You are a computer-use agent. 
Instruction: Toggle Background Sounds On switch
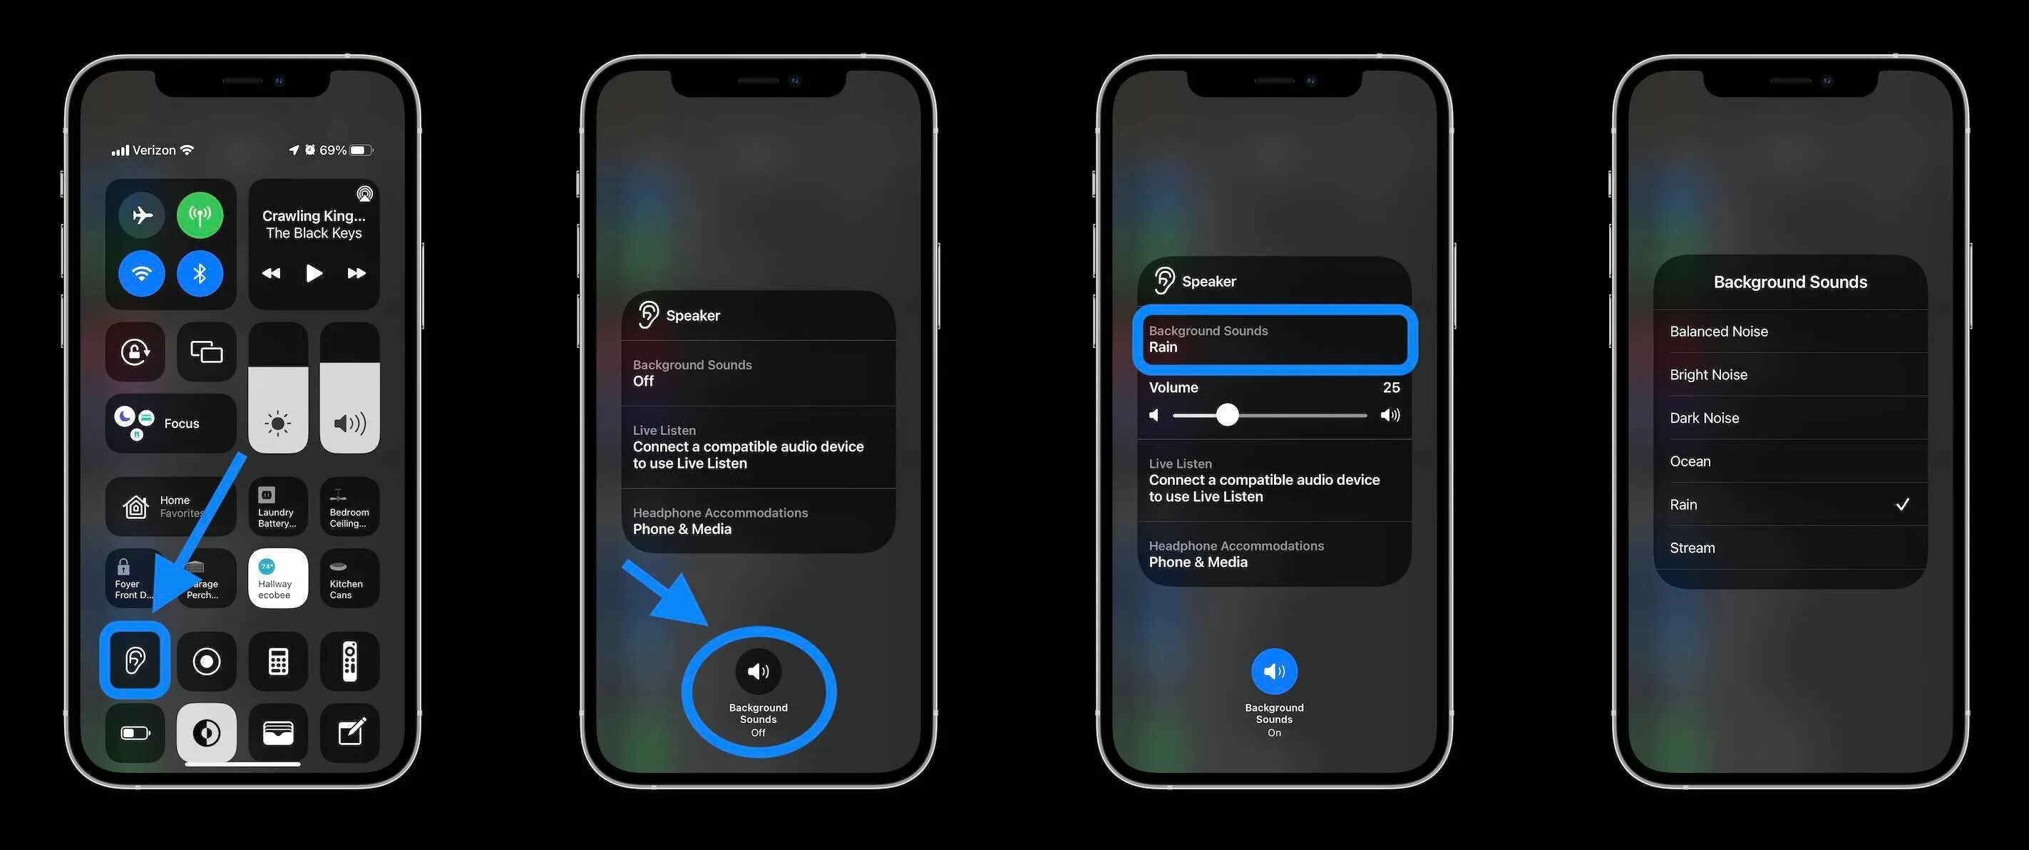point(1273,670)
